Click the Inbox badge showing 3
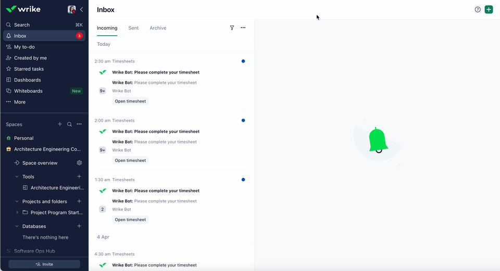This screenshot has height=271, width=500. point(79,36)
